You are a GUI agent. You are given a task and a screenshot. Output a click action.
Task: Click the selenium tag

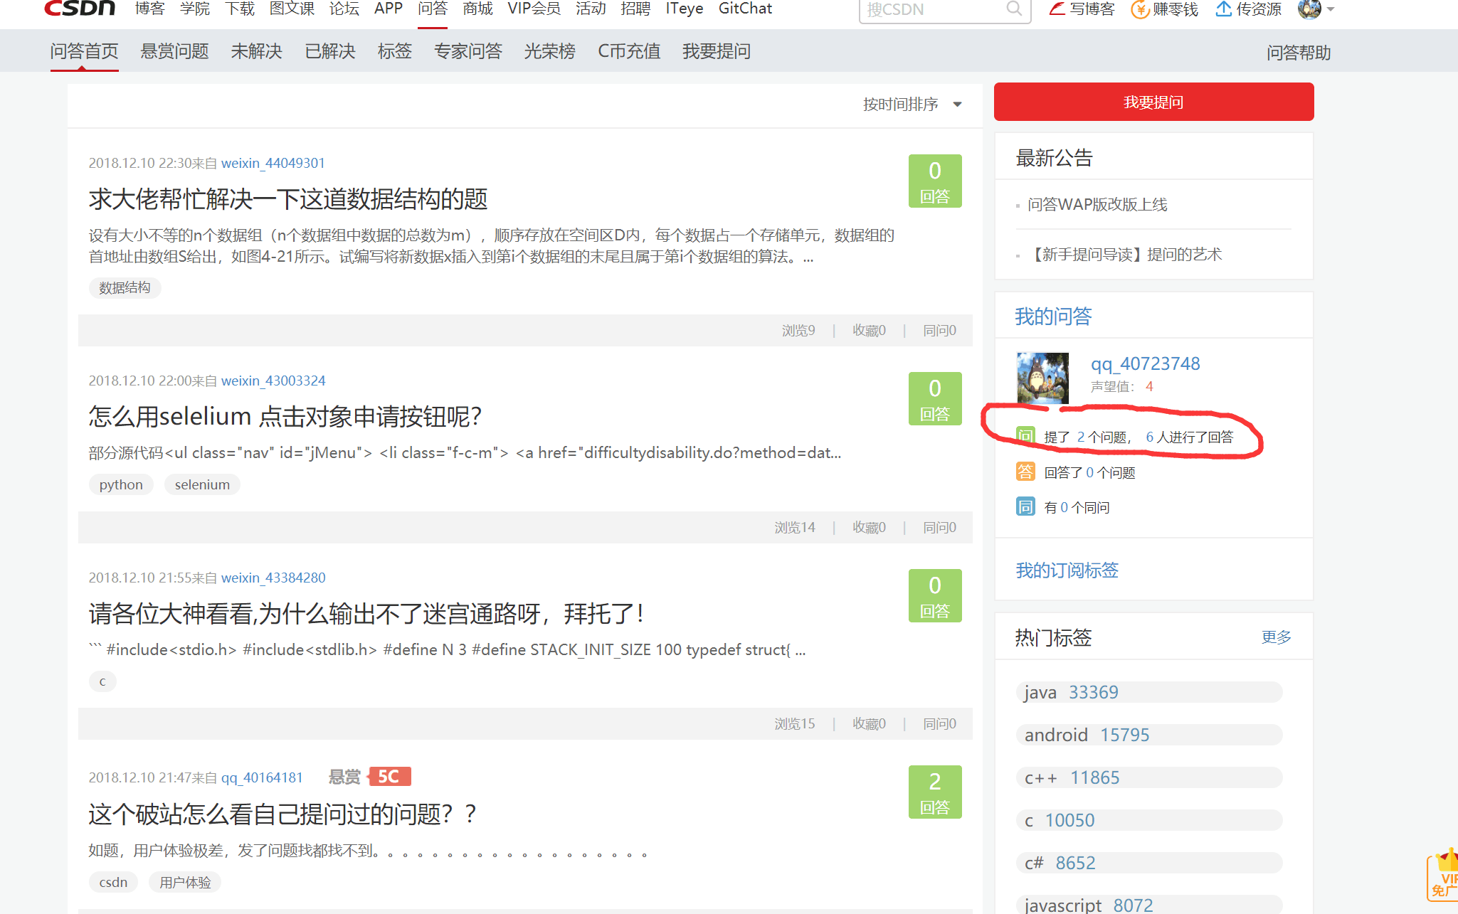click(x=202, y=484)
